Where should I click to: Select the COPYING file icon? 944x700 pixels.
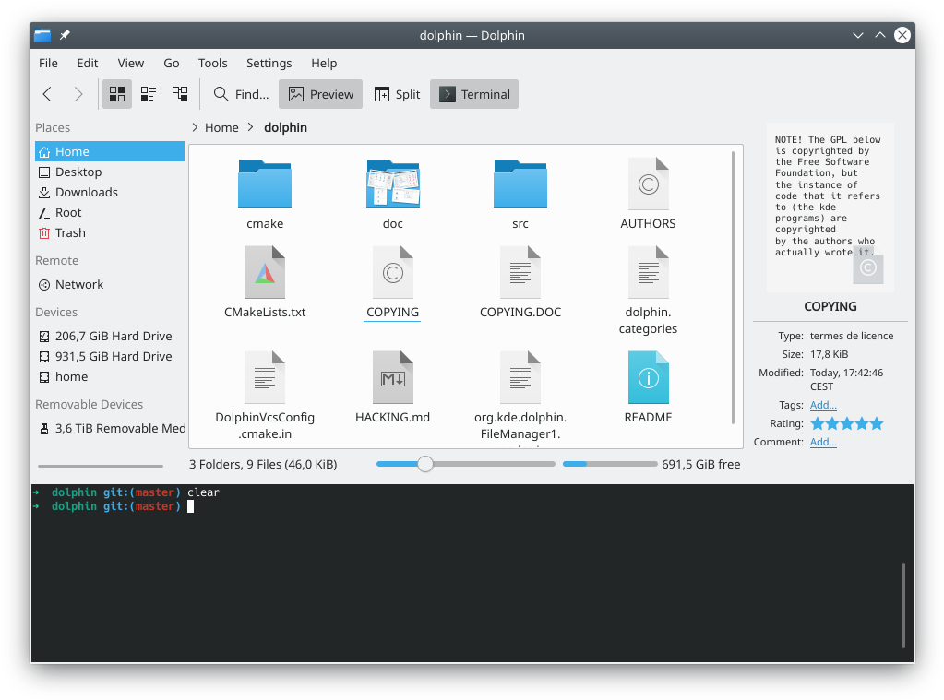coord(392,273)
